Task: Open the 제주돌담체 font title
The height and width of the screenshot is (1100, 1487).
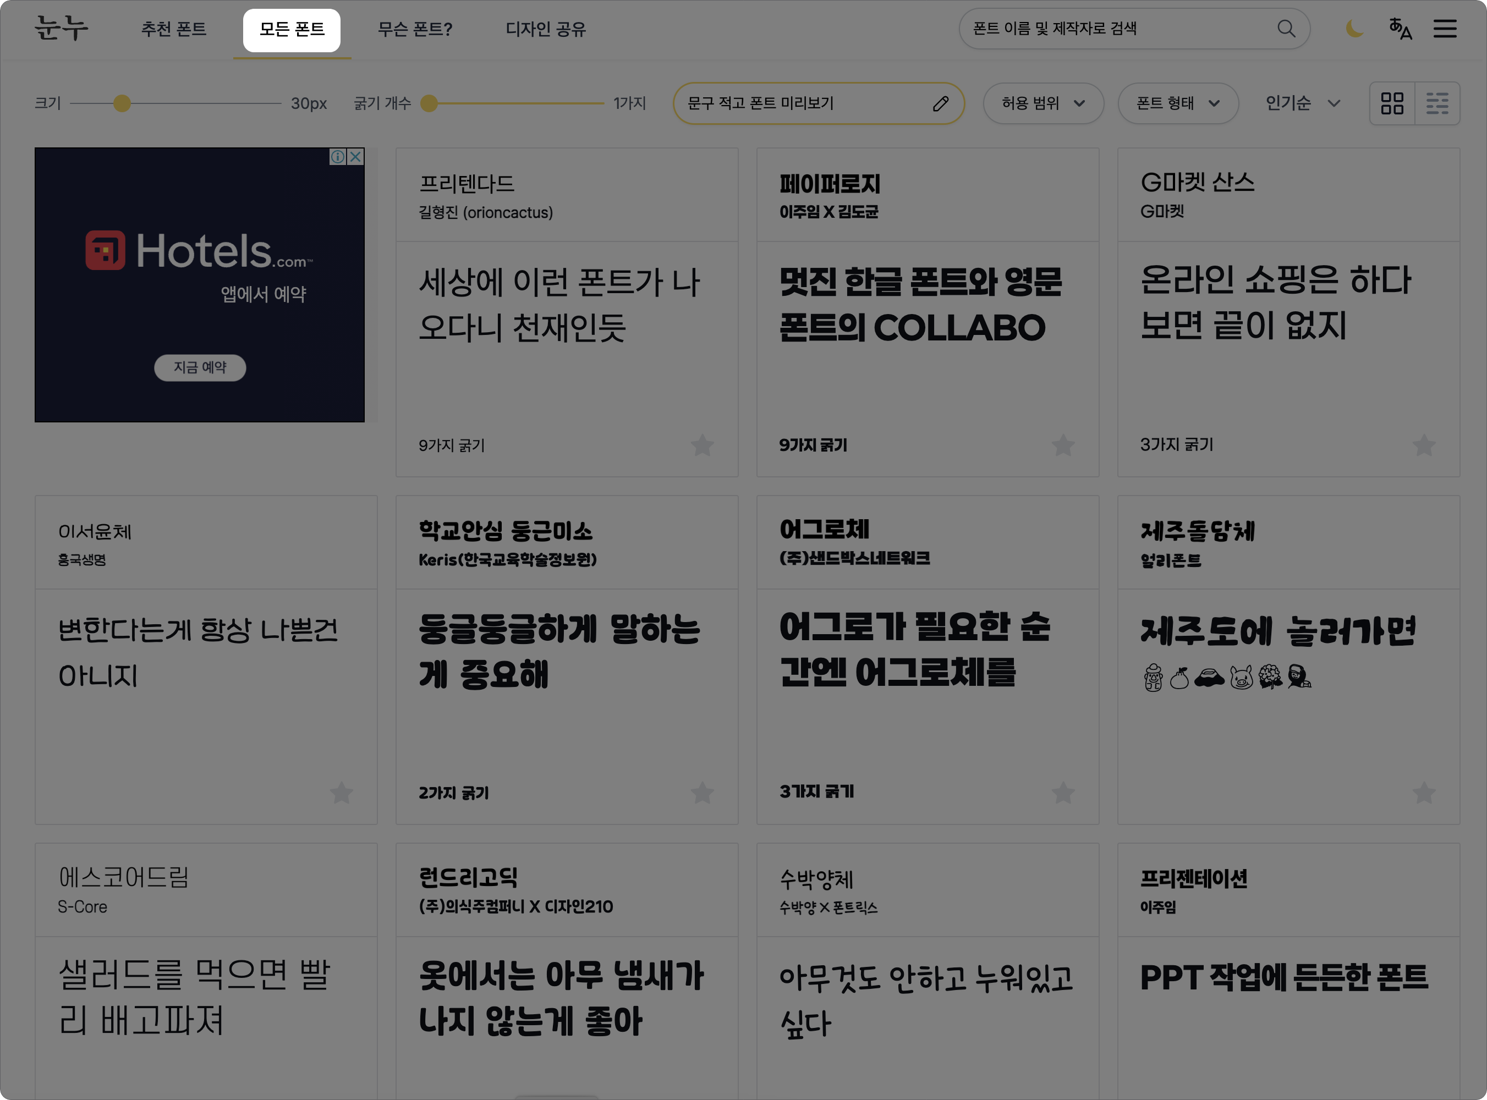Action: click(x=1197, y=531)
